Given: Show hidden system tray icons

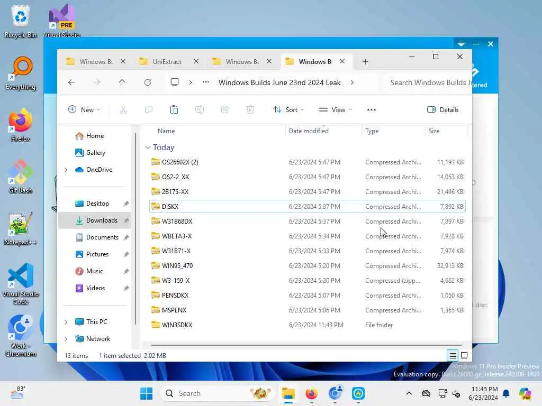Looking at the screenshot, I should click(x=409, y=393).
